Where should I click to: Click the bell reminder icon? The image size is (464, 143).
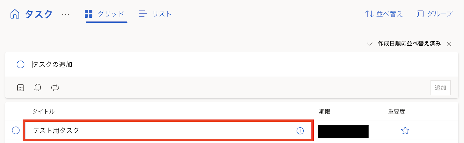coord(38,88)
